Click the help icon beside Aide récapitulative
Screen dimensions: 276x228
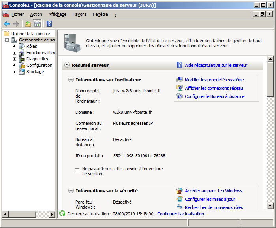click(x=180, y=65)
